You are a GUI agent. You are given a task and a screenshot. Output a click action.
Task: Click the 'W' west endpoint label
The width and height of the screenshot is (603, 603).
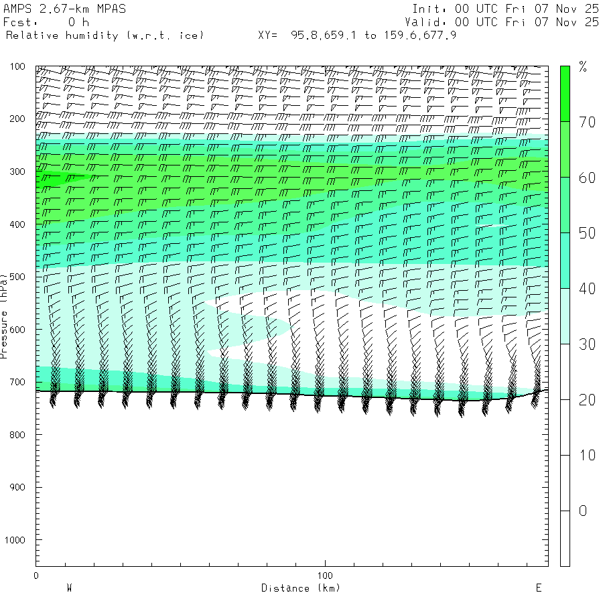click(x=69, y=588)
